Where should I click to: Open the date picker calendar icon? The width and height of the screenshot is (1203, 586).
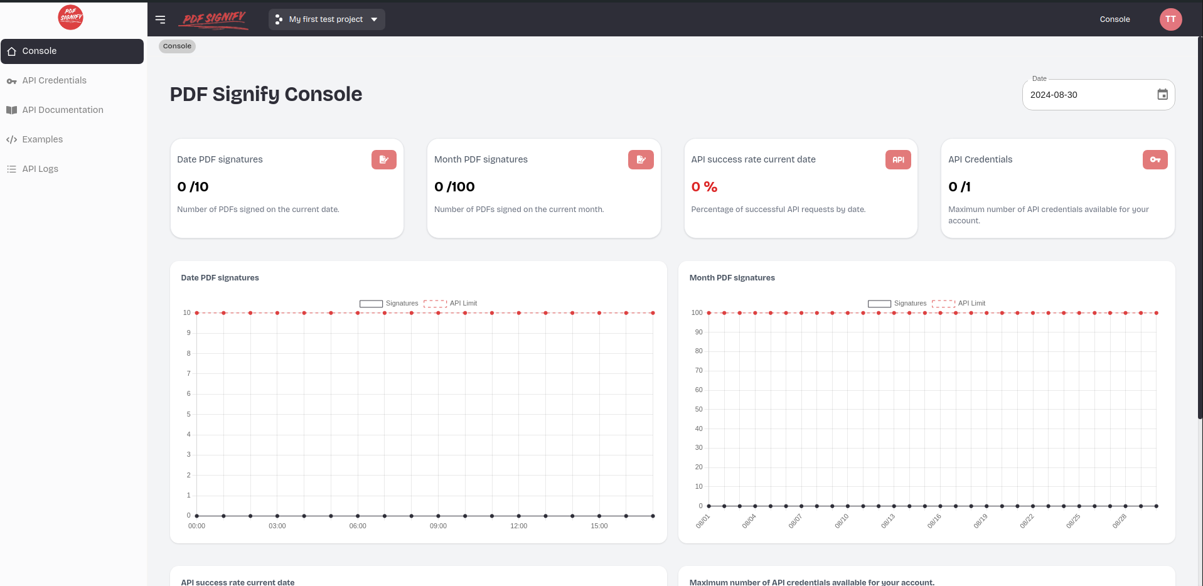pos(1162,95)
